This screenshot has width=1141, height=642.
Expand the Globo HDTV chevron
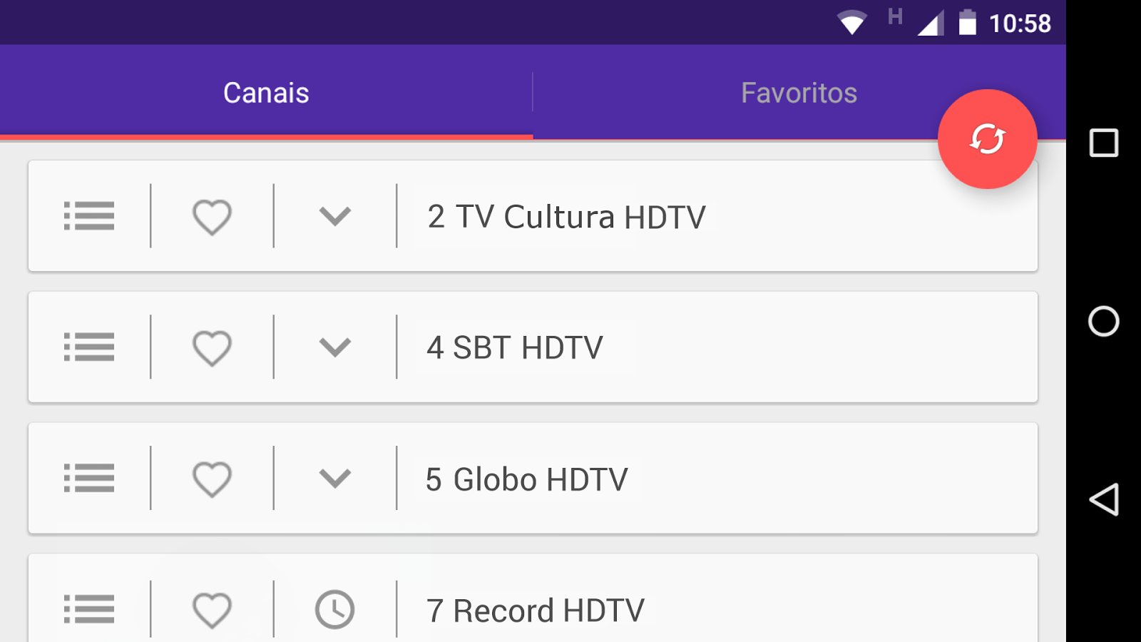(334, 479)
